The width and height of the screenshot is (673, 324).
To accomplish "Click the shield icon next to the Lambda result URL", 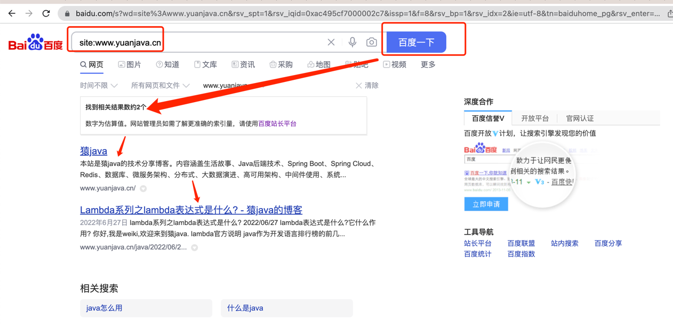I will tap(195, 247).
